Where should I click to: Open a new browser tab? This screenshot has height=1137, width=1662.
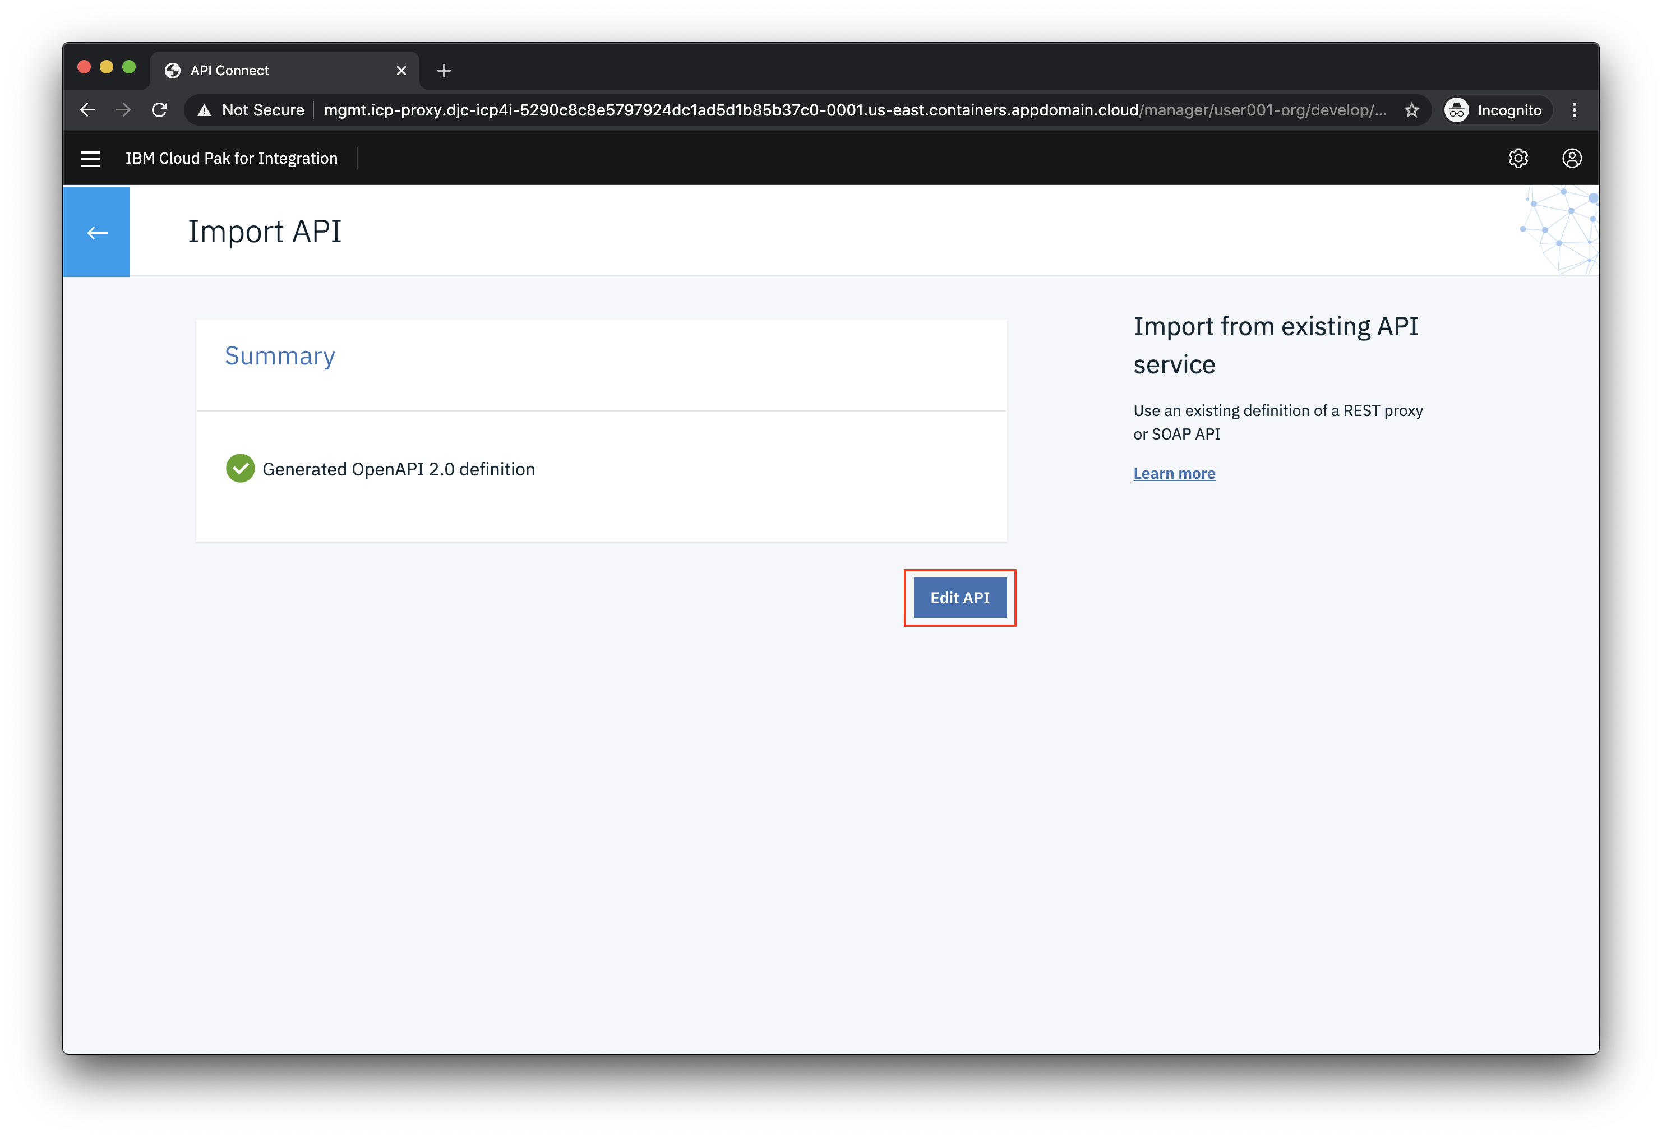(444, 71)
